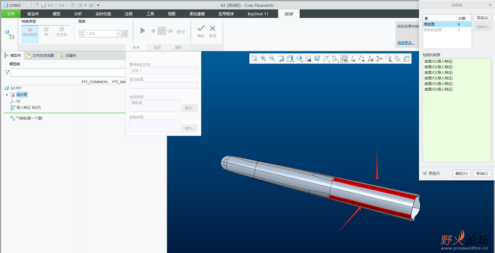The height and width of the screenshot is (253, 495).
Task: Click the Refit zoom icon
Action: click(x=255, y=59)
